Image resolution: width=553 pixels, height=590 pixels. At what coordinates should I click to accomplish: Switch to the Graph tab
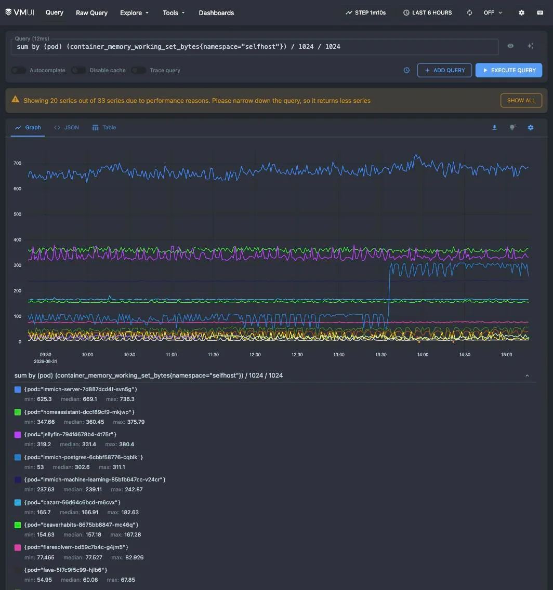28,128
